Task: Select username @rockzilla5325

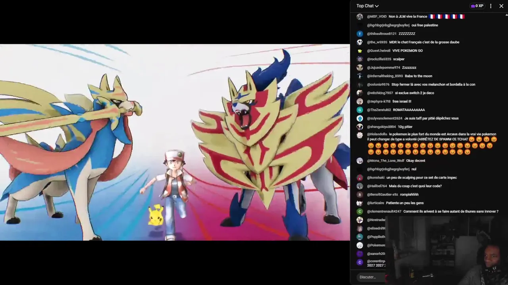Action: pyautogui.click(x=379, y=59)
